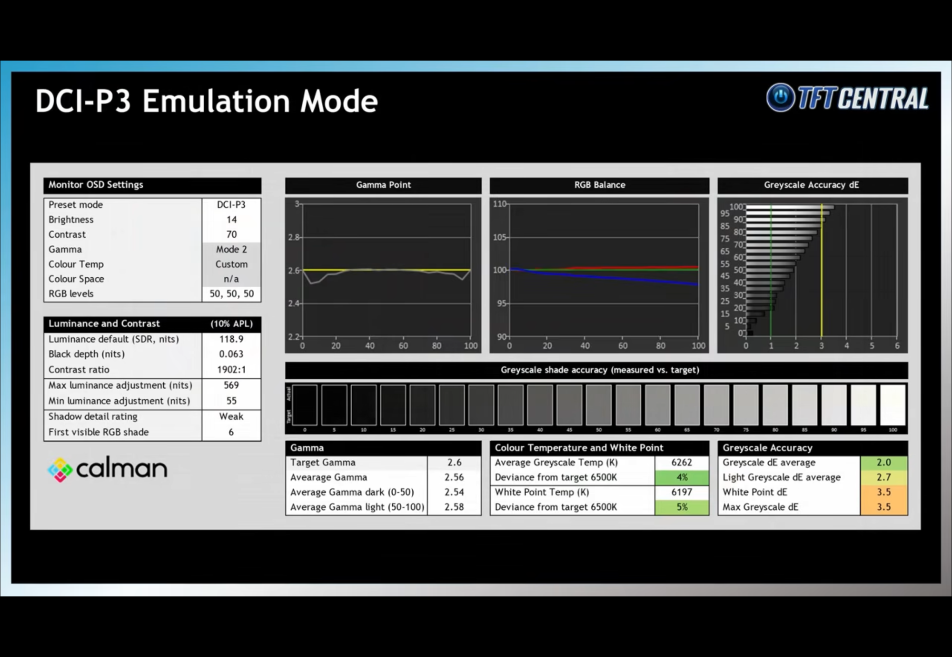The width and height of the screenshot is (952, 657).
Task: Click the orange White Point dE 3.5 cell
Action: [x=883, y=492]
